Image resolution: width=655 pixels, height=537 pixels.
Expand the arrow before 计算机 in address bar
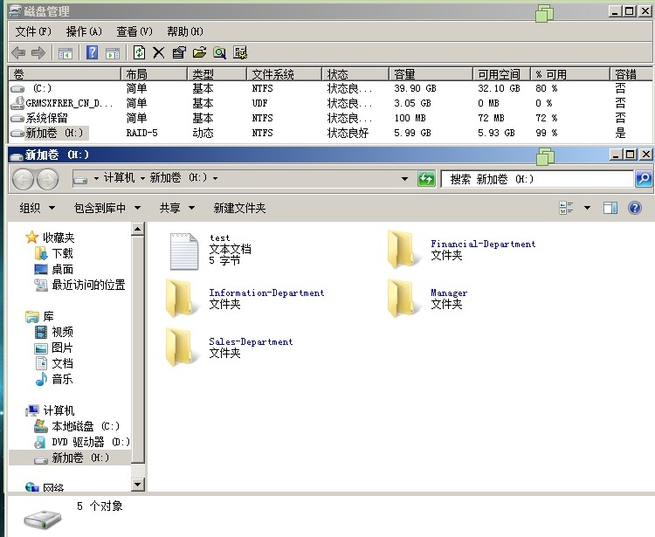click(96, 178)
